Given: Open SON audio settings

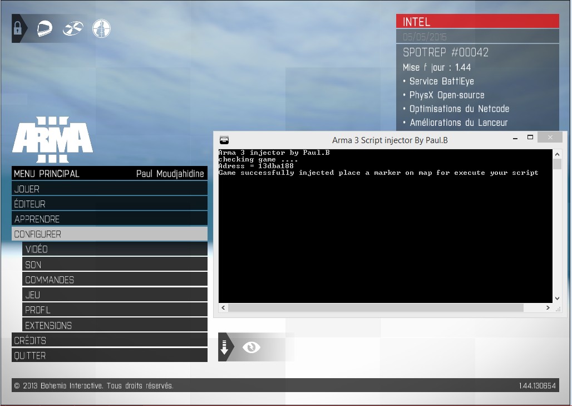Looking at the screenshot, I should (x=115, y=265).
